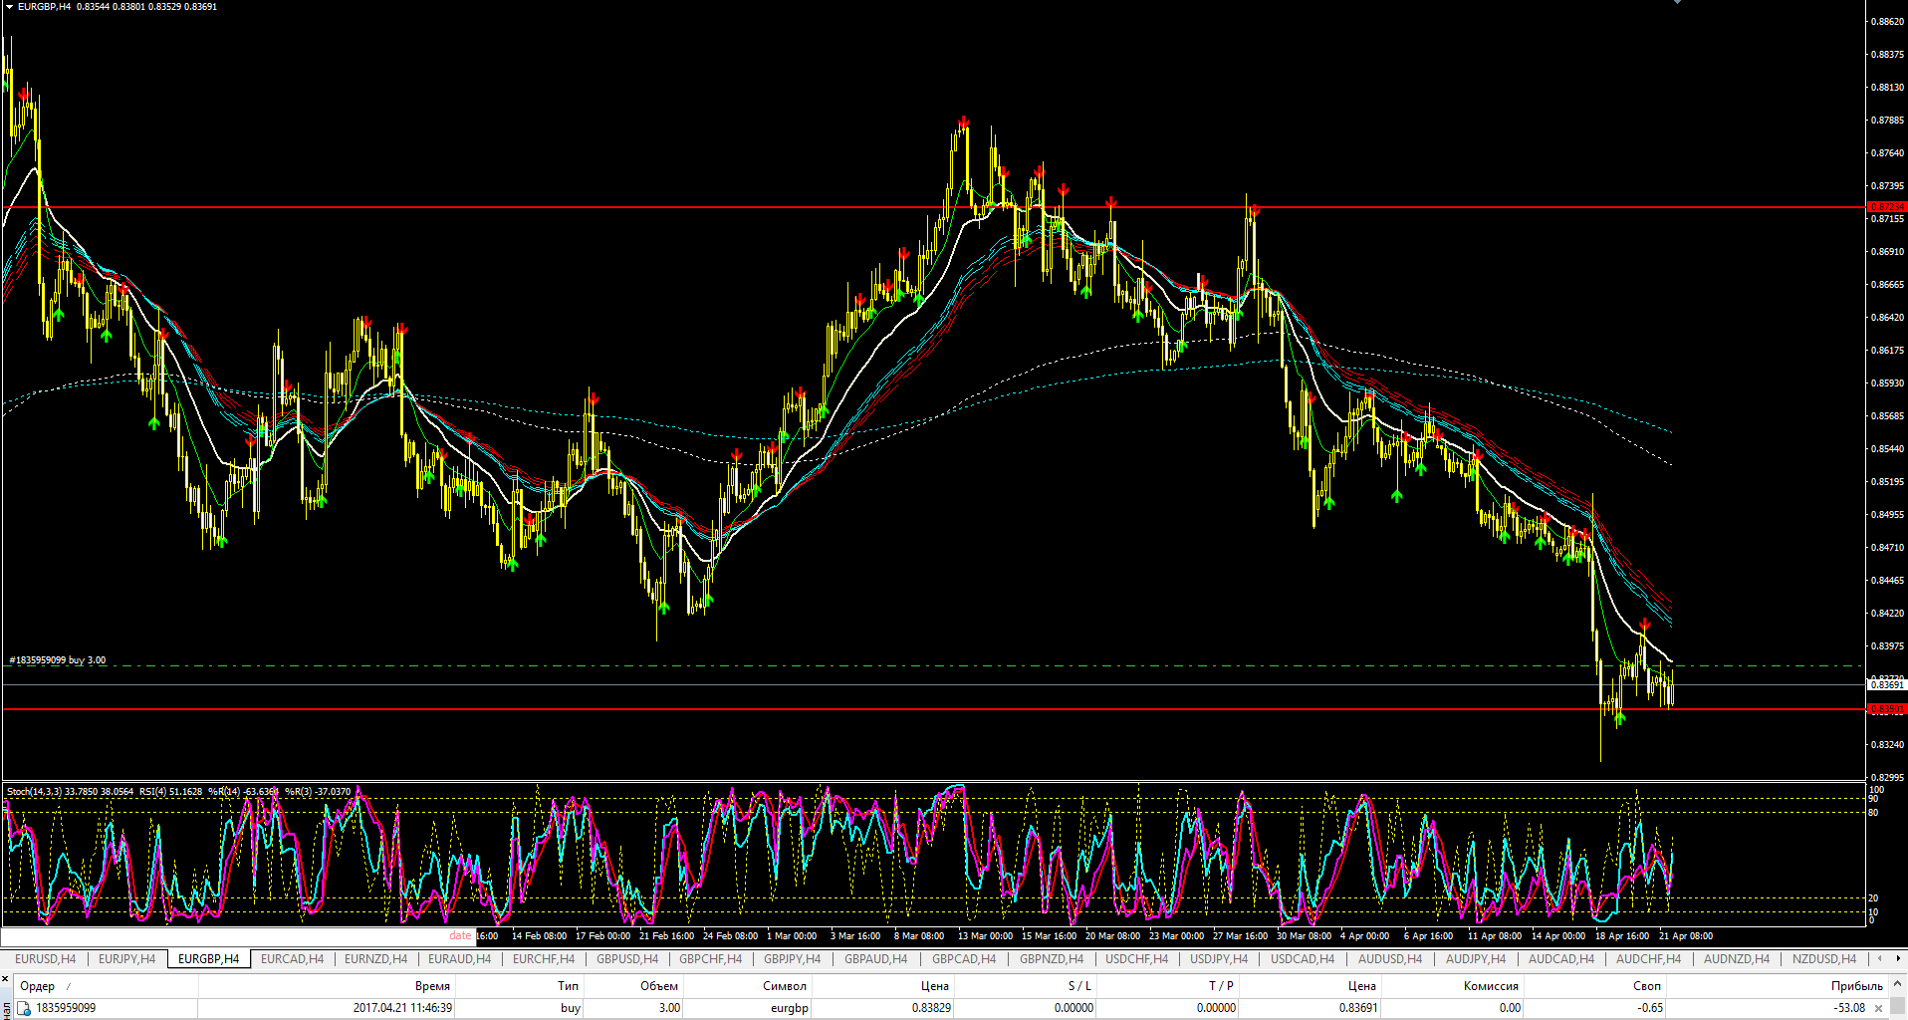Open the AUDJPY,H4 chart tab
The width and height of the screenshot is (1908, 1020).
coord(1476,959)
